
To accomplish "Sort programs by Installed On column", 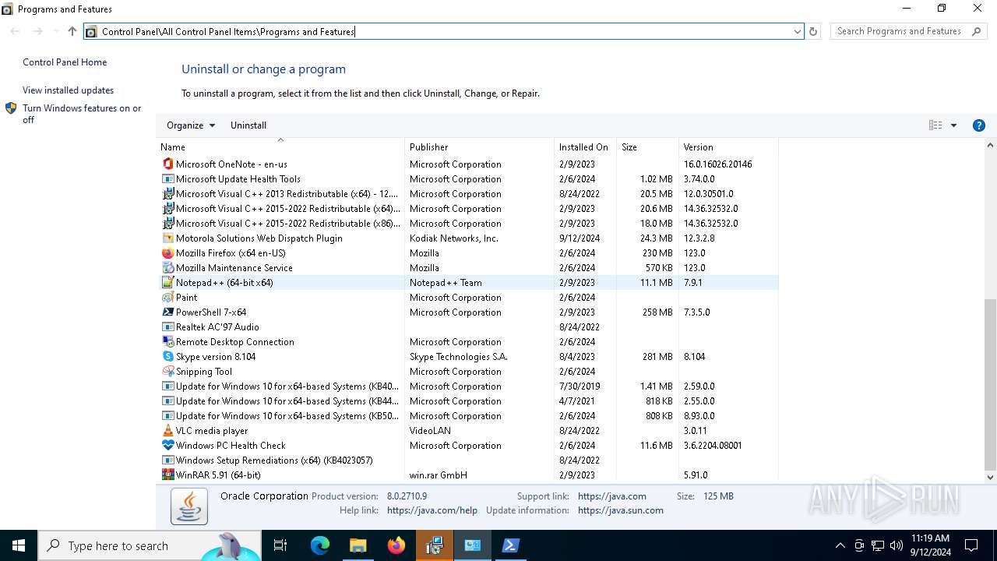I will click(583, 147).
